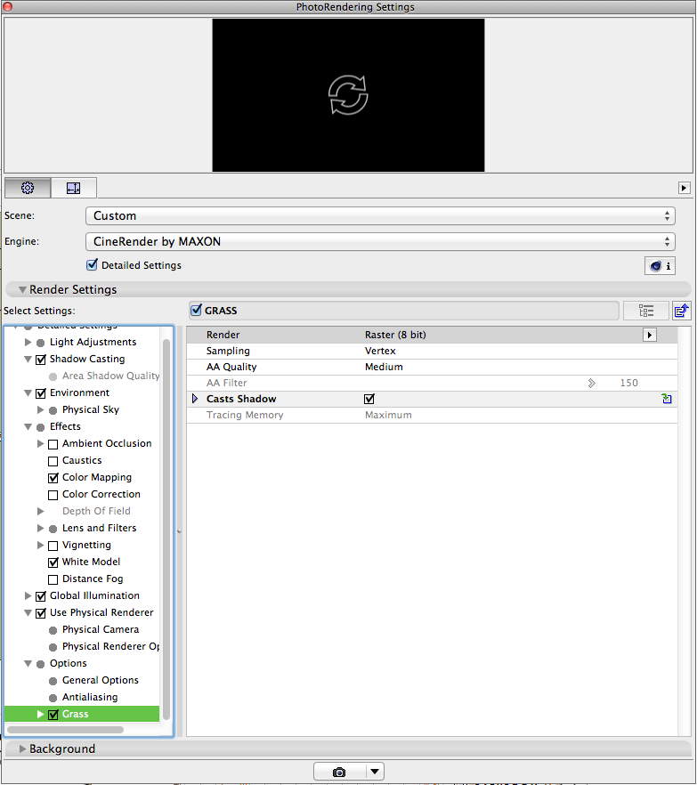Select General Options tree item

[x=100, y=680]
